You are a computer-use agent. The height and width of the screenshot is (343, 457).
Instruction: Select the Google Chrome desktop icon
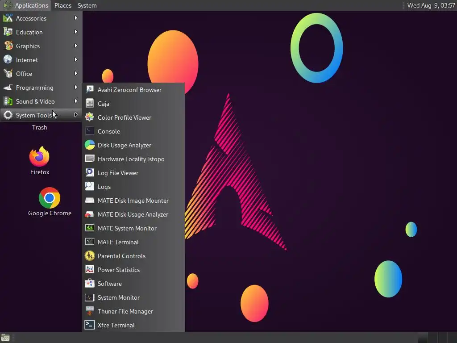point(50,198)
